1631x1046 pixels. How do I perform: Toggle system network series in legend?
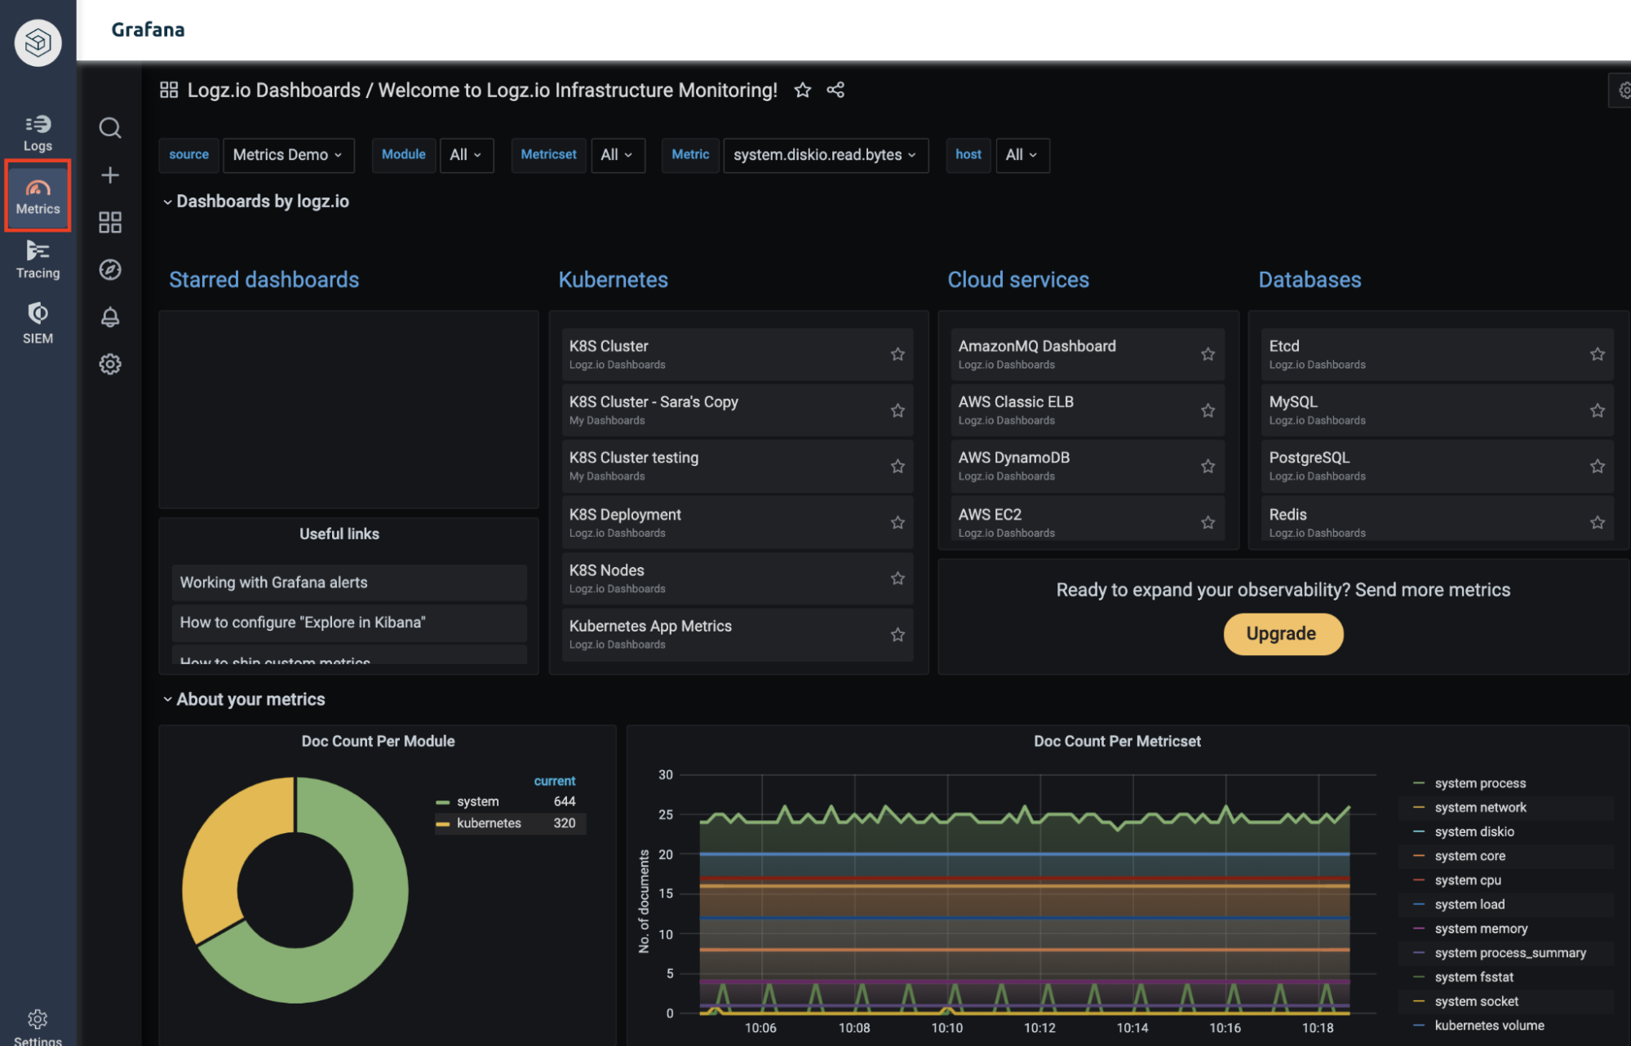click(1480, 808)
